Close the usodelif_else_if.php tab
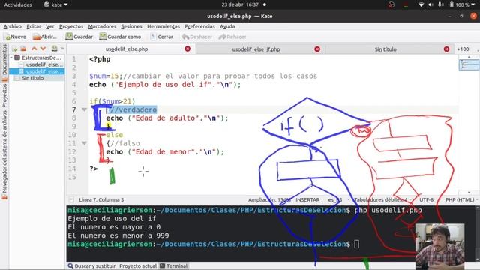480x270 pixels. point(317,49)
